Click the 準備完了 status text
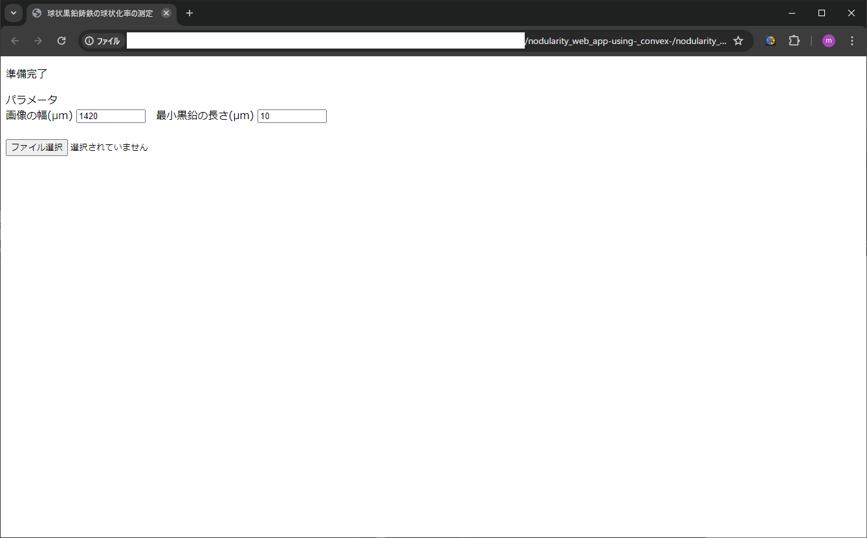Image resolution: width=867 pixels, height=538 pixels. (x=27, y=74)
